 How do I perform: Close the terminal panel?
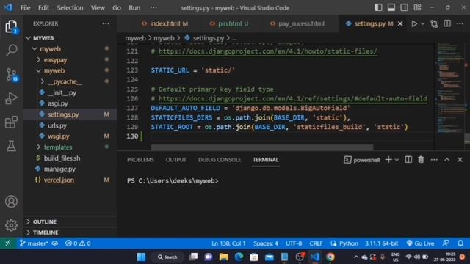click(460, 160)
